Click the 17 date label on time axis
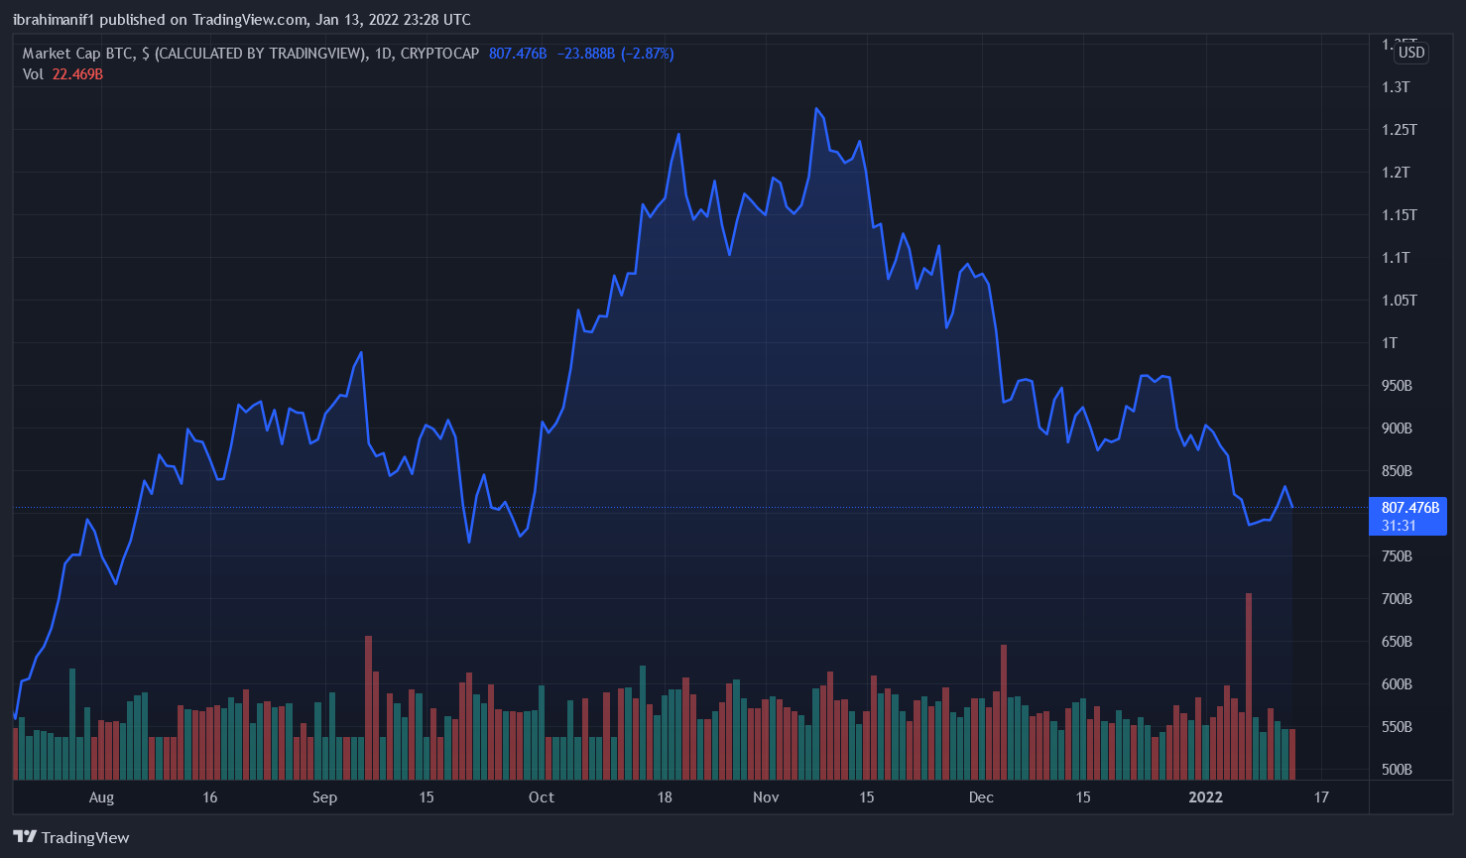Image resolution: width=1466 pixels, height=858 pixels. (1321, 797)
